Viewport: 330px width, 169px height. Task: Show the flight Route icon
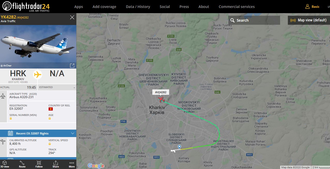22,163
